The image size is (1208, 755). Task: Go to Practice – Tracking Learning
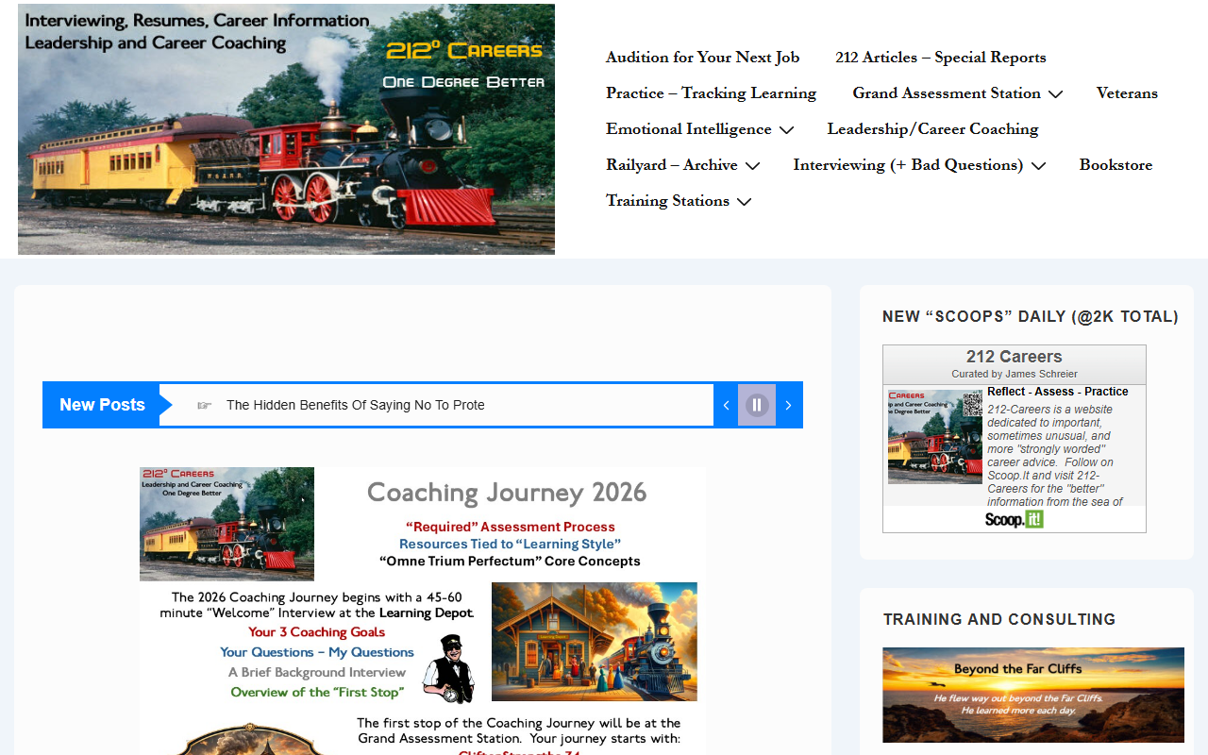point(711,93)
